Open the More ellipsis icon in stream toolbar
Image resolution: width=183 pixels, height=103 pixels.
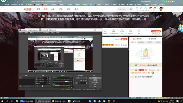(139, 31)
